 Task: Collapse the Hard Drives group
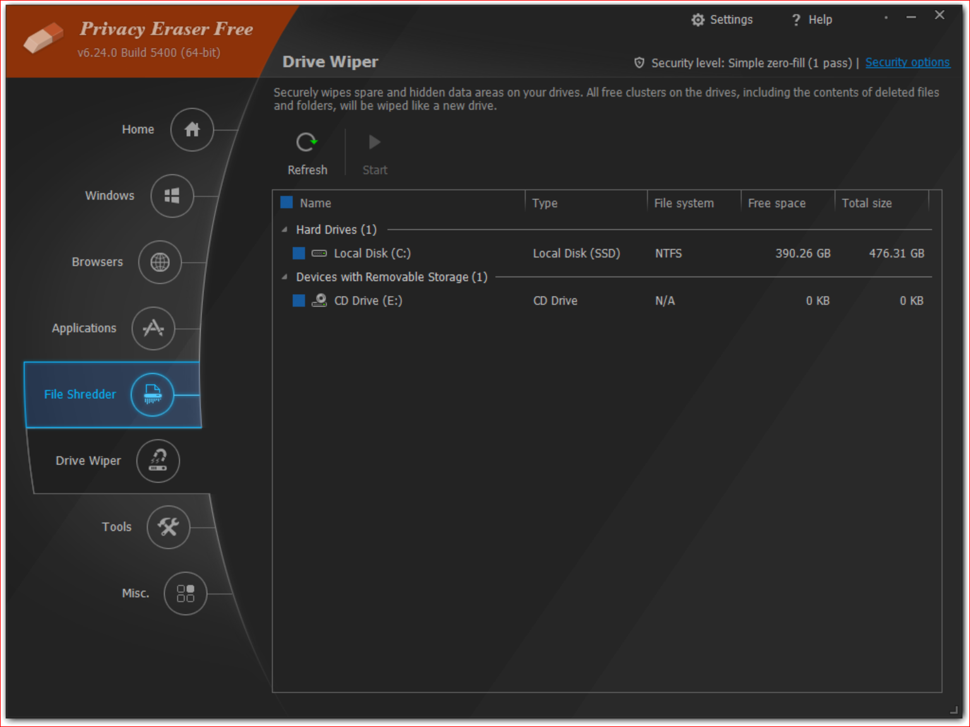point(284,230)
